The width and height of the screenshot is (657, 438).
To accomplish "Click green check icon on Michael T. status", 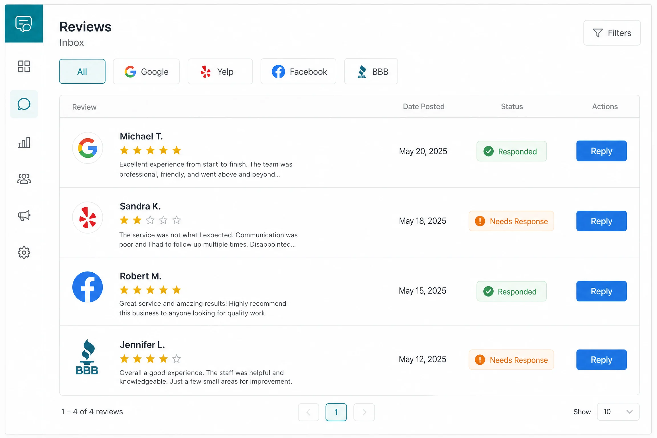I will pyautogui.click(x=488, y=151).
